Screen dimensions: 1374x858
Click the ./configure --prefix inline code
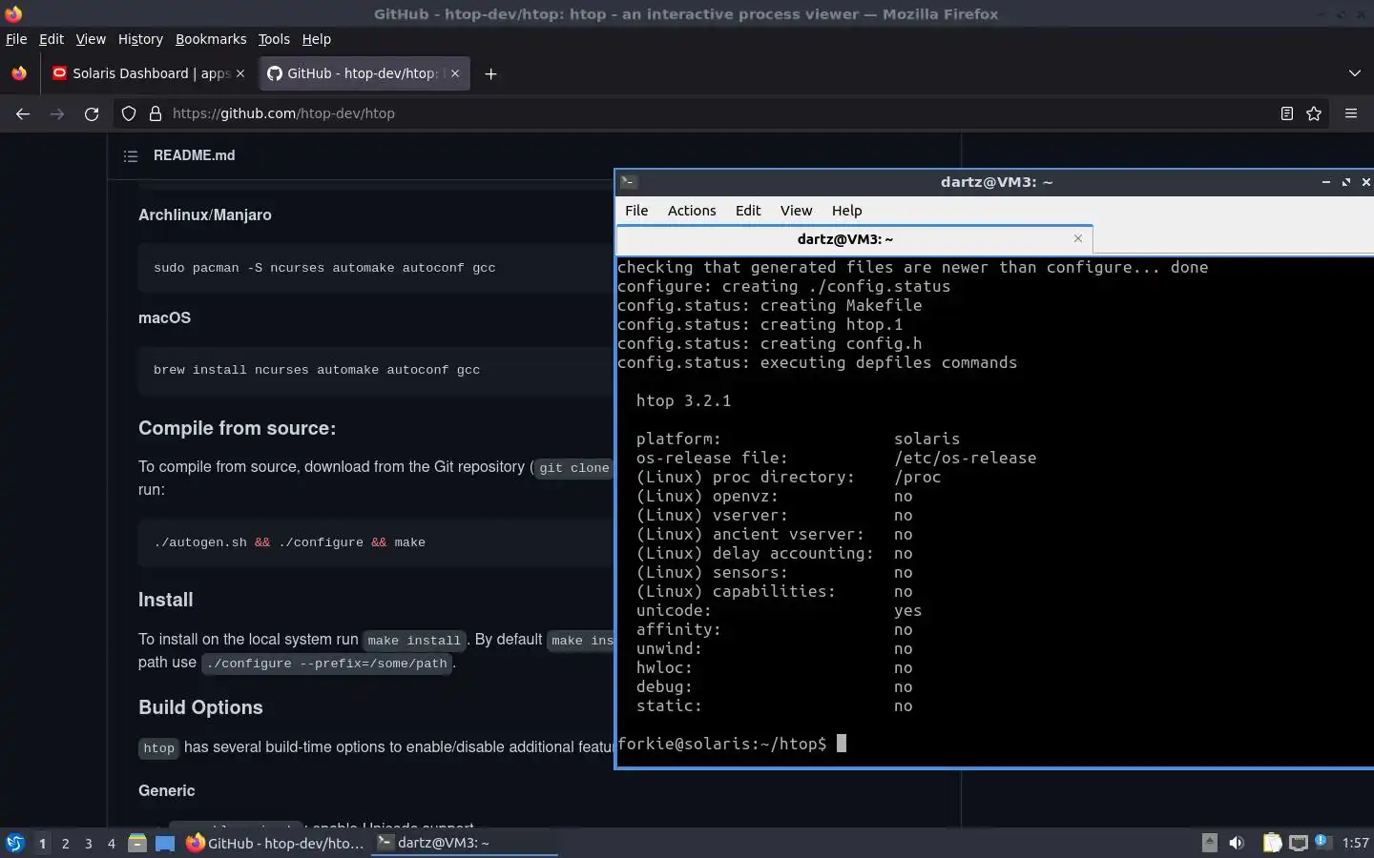pyautogui.click(x=328, y=664)
